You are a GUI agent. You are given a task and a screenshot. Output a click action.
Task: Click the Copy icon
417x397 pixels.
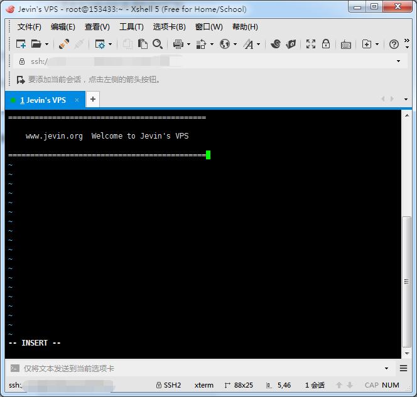[127, 44]
